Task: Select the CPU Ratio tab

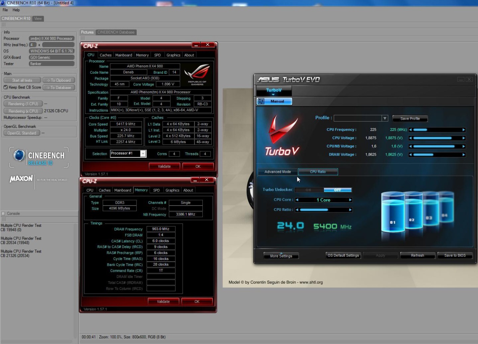Action: 318,172
